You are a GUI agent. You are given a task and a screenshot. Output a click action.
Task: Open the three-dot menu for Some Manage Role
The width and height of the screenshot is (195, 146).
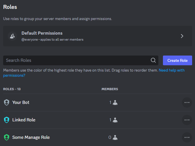[x=187, y=137]
